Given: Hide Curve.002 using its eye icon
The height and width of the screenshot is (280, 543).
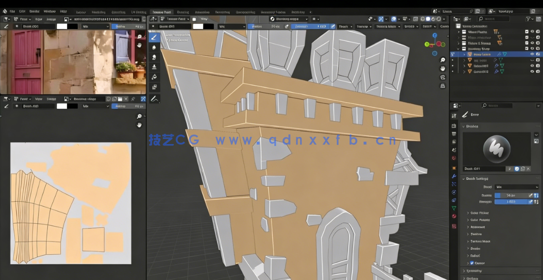Looking at the screenshot, I should point(532,71).
